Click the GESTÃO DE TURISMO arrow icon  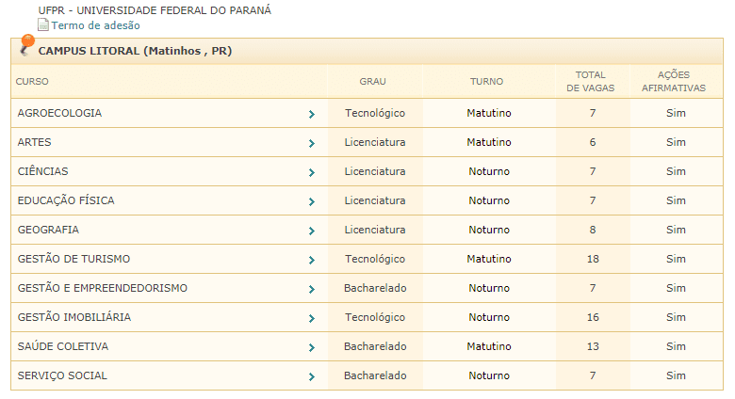[312, 260]
